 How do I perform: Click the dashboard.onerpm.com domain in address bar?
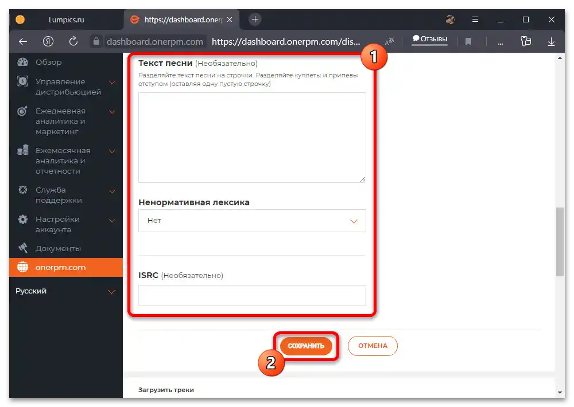[x=154, y=42]
